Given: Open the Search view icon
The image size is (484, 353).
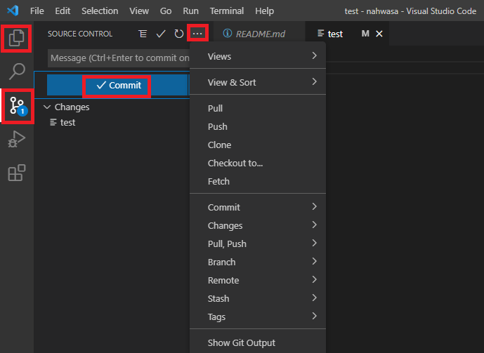Looking at the screenshot, I should pos(17,72).
